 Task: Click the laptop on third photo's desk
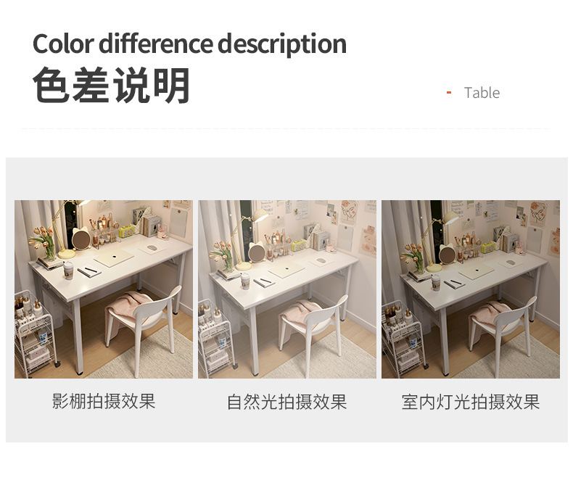(476, 271)
